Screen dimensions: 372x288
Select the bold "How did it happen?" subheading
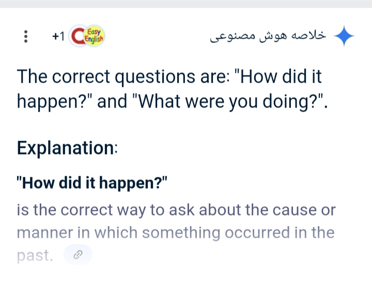pyautogui.click(x=92, y=183)
